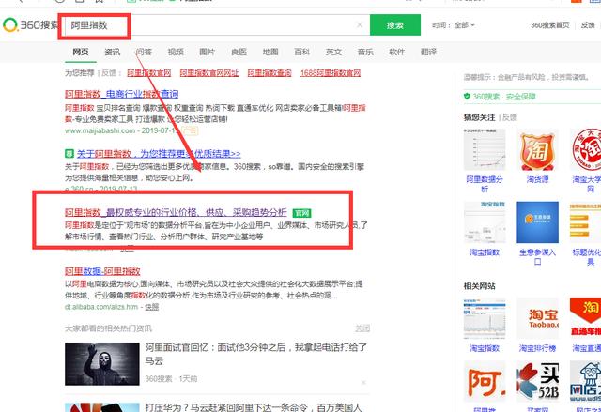
Task: Click the 反馈 link beside 为您推荐
Action: pyautogui.click(x=109, y=73)
